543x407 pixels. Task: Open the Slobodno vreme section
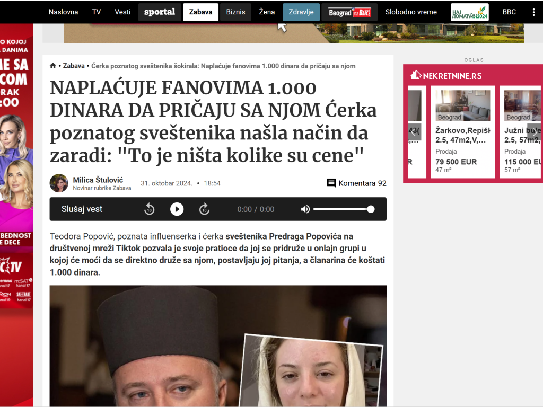(411, 12)
